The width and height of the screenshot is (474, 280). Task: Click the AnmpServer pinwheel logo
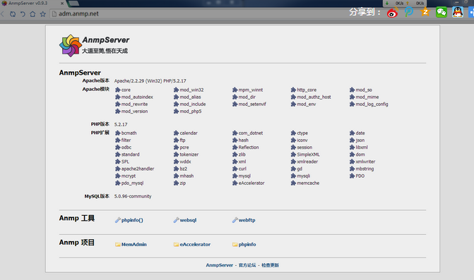point(70,46)
